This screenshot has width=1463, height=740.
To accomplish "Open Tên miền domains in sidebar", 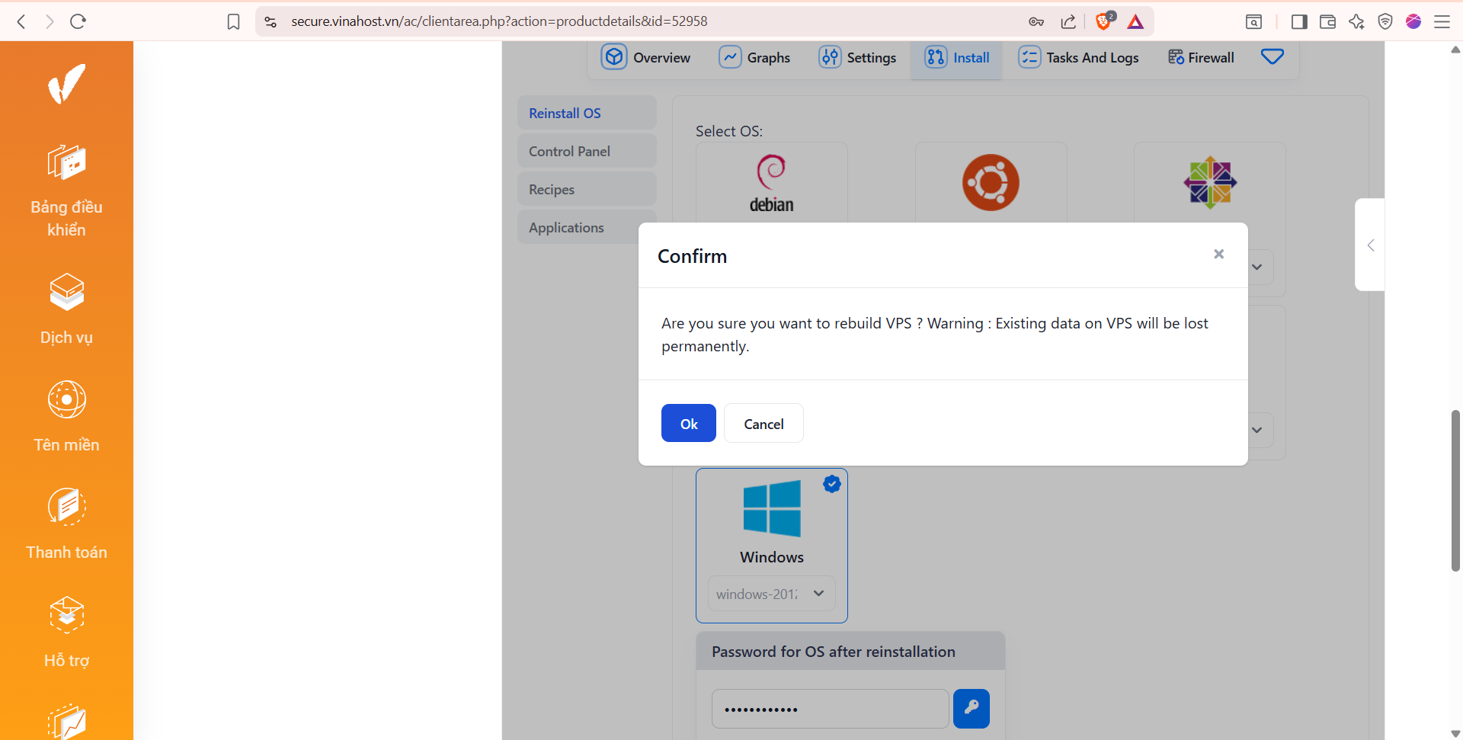I will [x=66, y=416].
